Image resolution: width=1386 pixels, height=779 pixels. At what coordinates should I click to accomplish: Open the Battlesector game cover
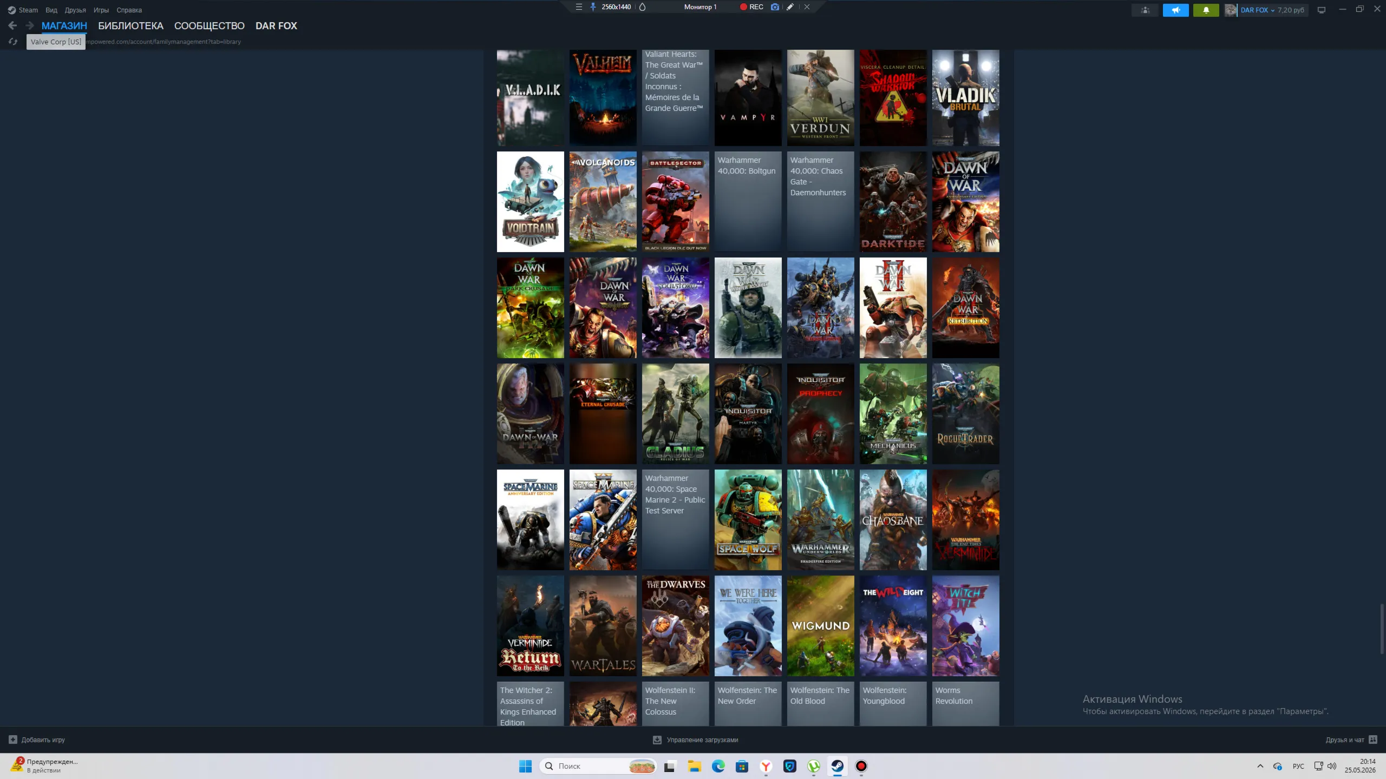coord(676,202)
